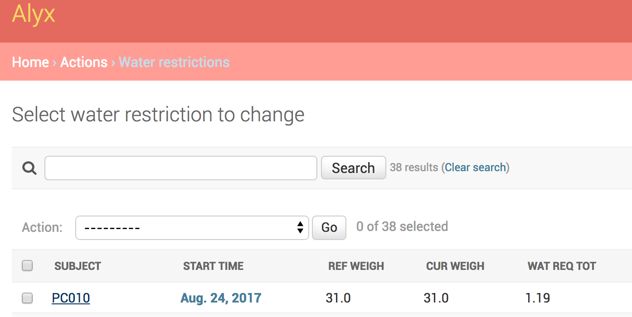Sort the table by REF WEIGH
Screen dimensions: 632x317
click(356, 266)
